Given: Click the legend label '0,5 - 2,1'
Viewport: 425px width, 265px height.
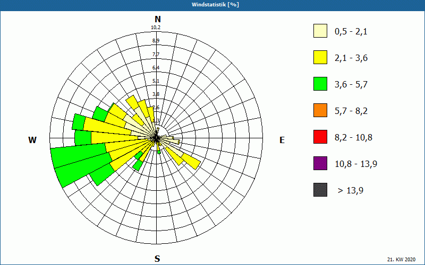Looking at the screenshot, I should click(351, 32).
